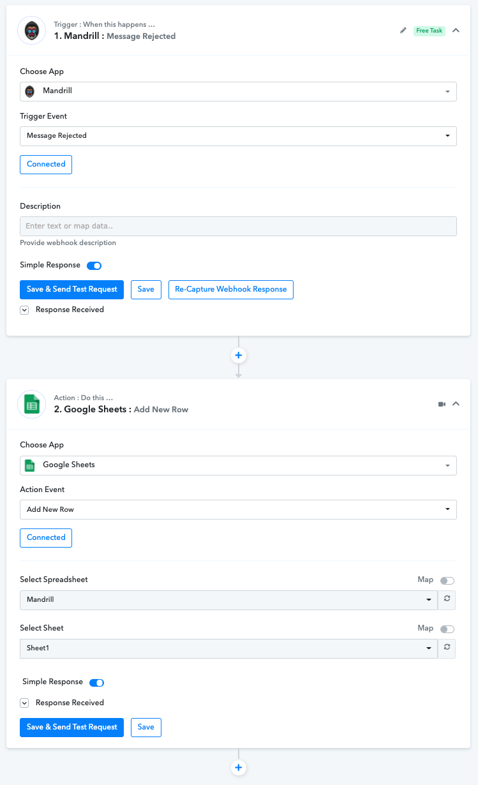Viewport: 478px width, 785px height.
Task: Open the Choose App dropdown showing Google Sheets
Action: [238, 465]
